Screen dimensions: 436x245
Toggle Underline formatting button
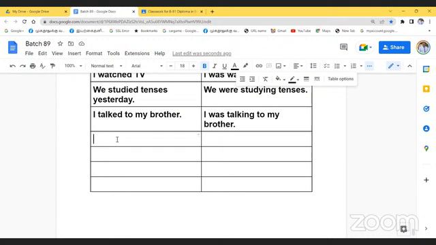[224, 66]
